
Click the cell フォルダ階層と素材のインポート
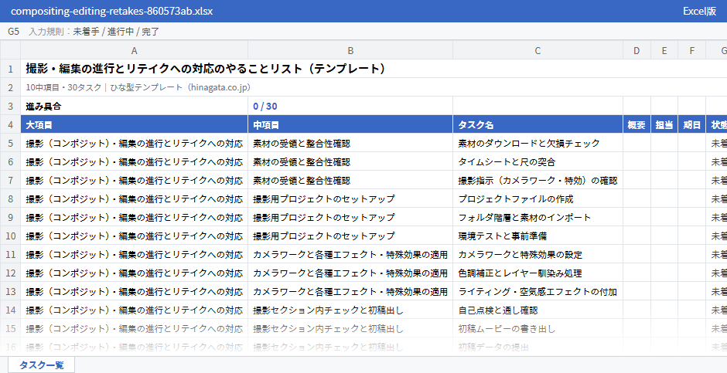pos(538,217)
